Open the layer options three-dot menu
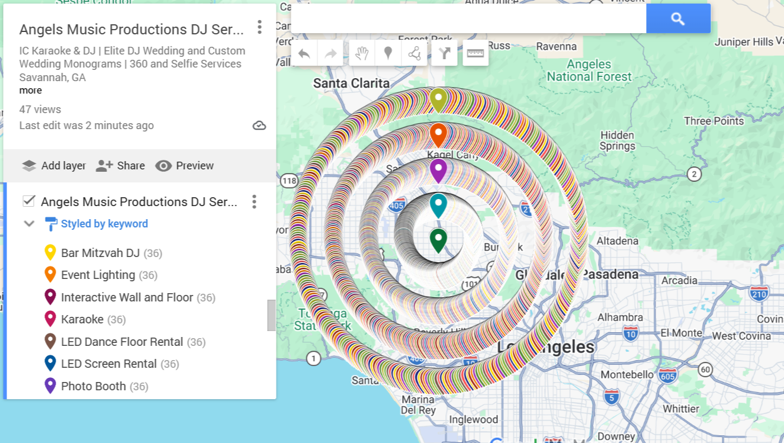The width and height of the screenshot is (784, 443). pos(254,201)
